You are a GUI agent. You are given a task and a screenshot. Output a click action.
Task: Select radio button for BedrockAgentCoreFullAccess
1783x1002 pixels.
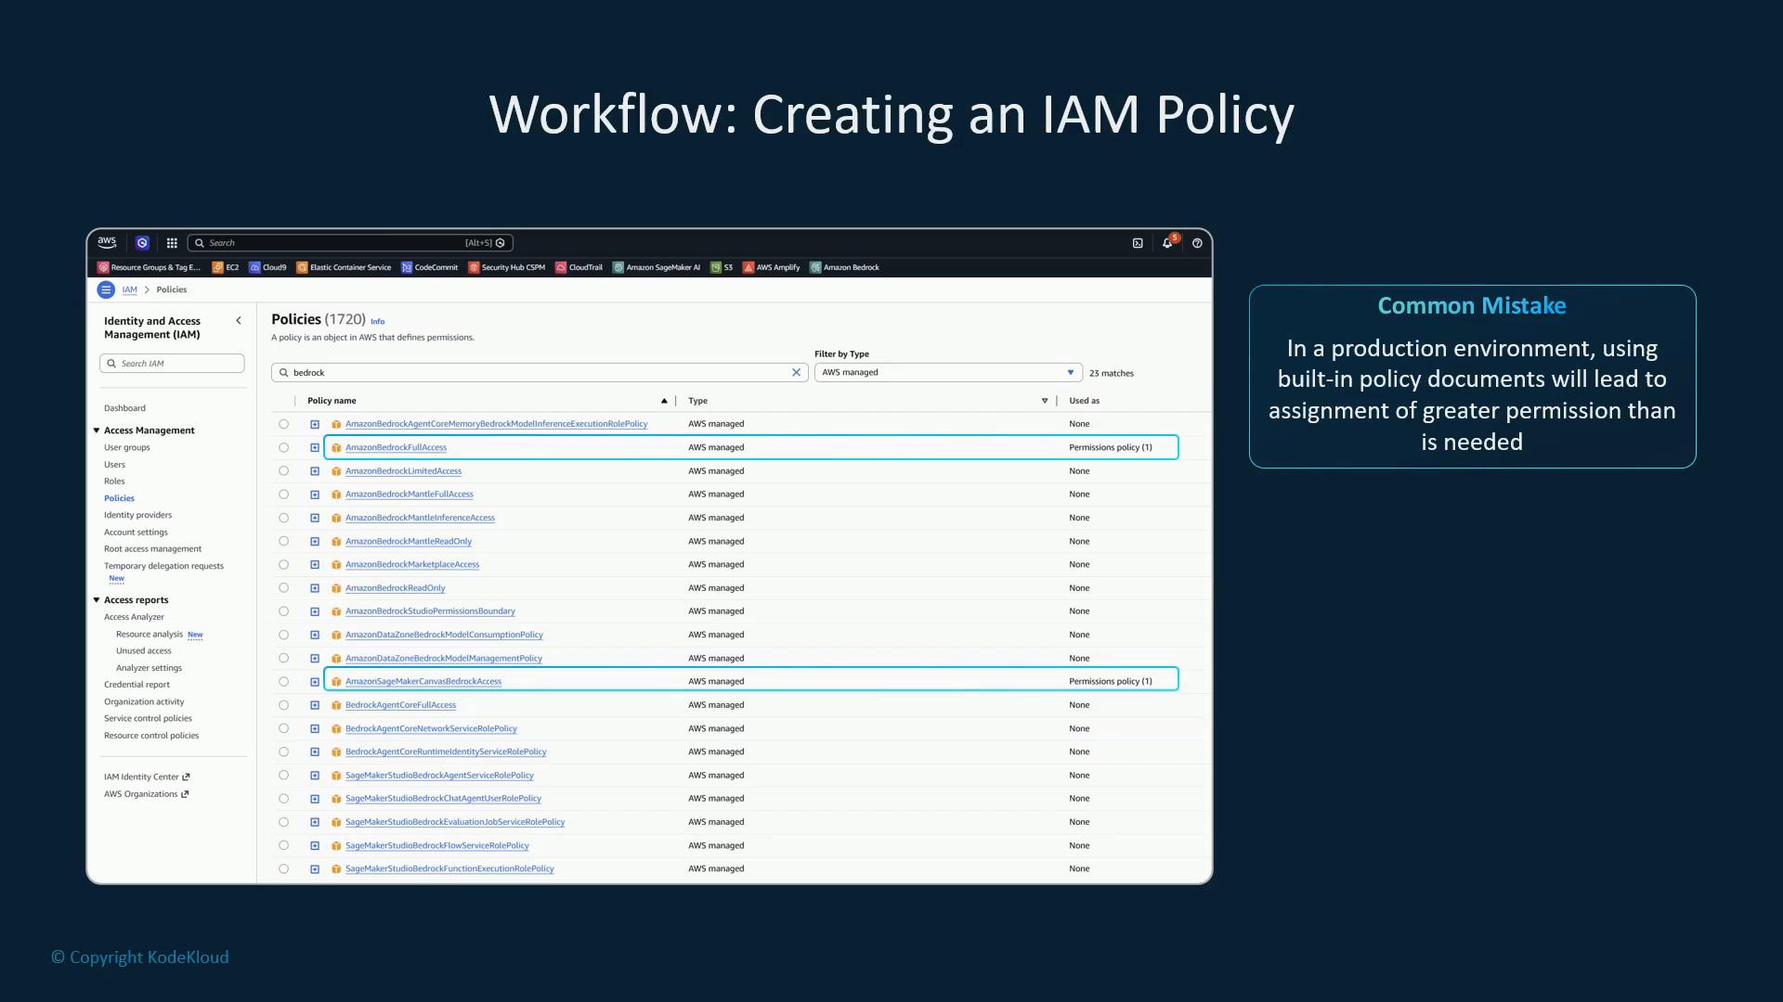(x=284, y=705)
